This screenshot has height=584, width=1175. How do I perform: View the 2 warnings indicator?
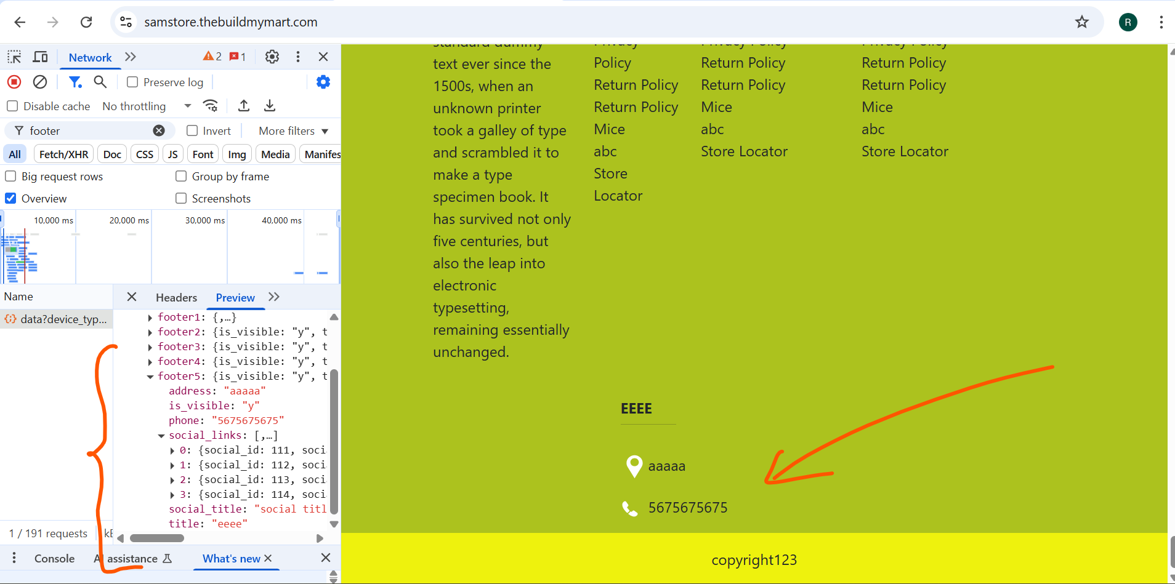tap(212, 57)
